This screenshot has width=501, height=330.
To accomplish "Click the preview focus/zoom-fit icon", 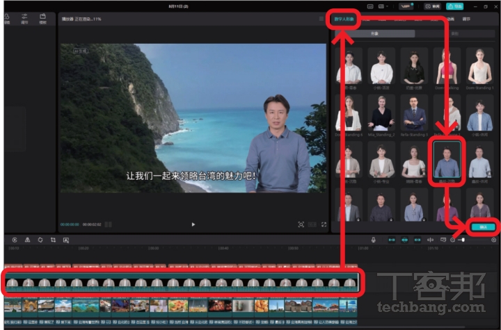I will tap(301, 224).
